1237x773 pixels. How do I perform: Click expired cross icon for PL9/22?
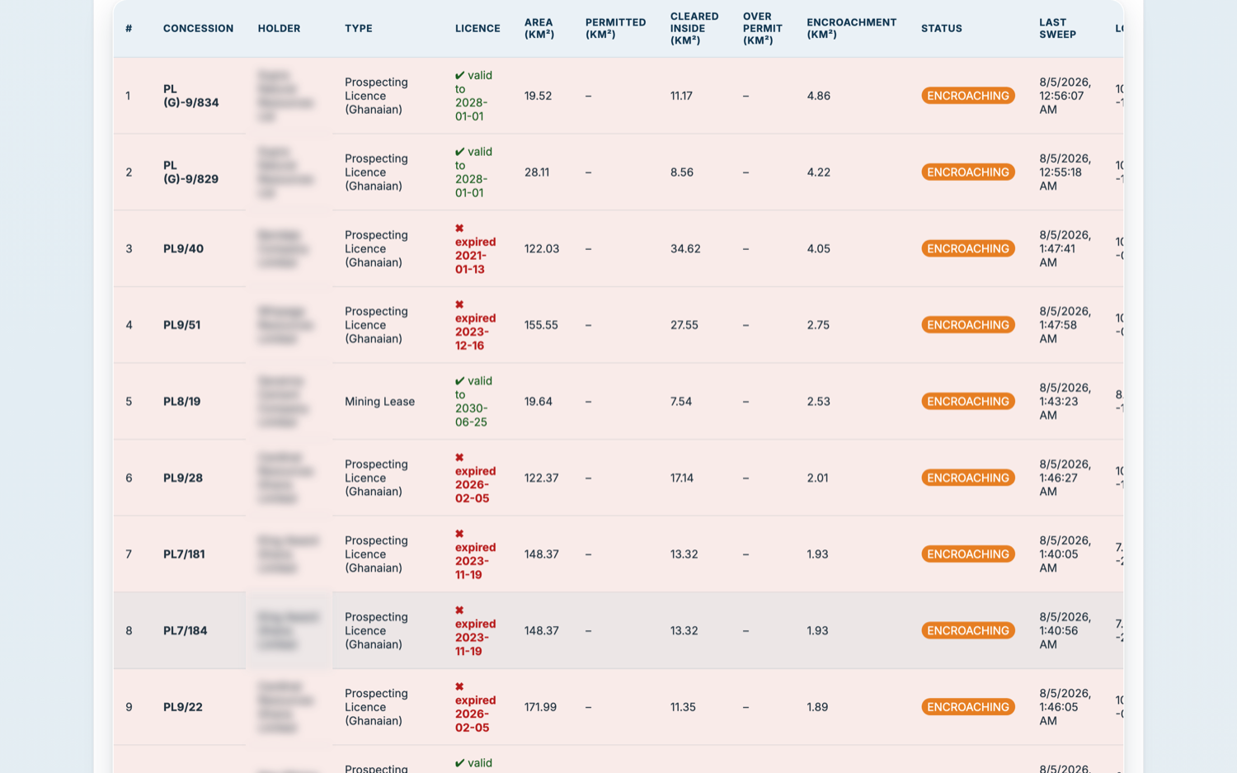tap(459, 686)
